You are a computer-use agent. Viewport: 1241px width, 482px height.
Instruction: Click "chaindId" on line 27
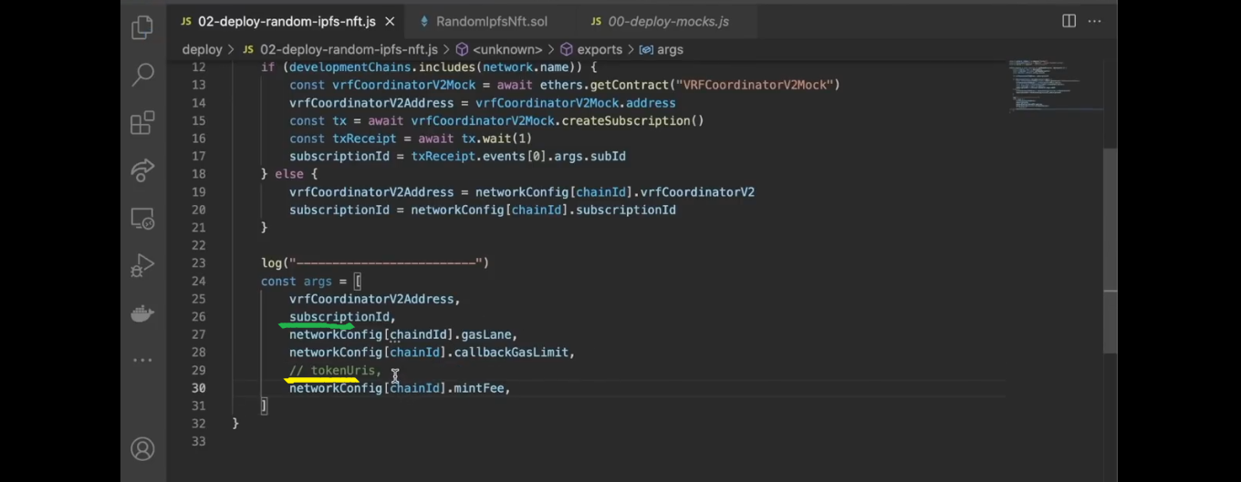418,334
